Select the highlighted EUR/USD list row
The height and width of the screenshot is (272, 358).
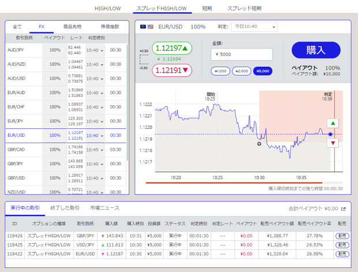(x=66, y=136)
